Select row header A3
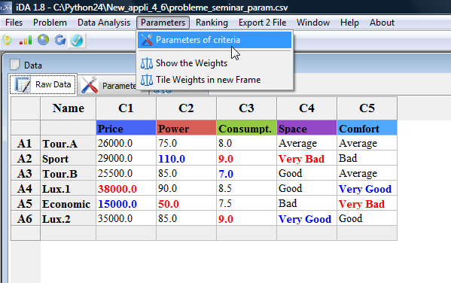Screen dimensions: 451x283 [26, 173]
